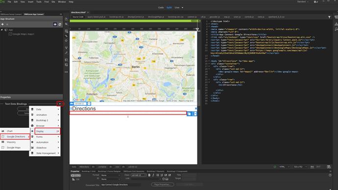Open the window size dropdown in status bar

(300, 167)
